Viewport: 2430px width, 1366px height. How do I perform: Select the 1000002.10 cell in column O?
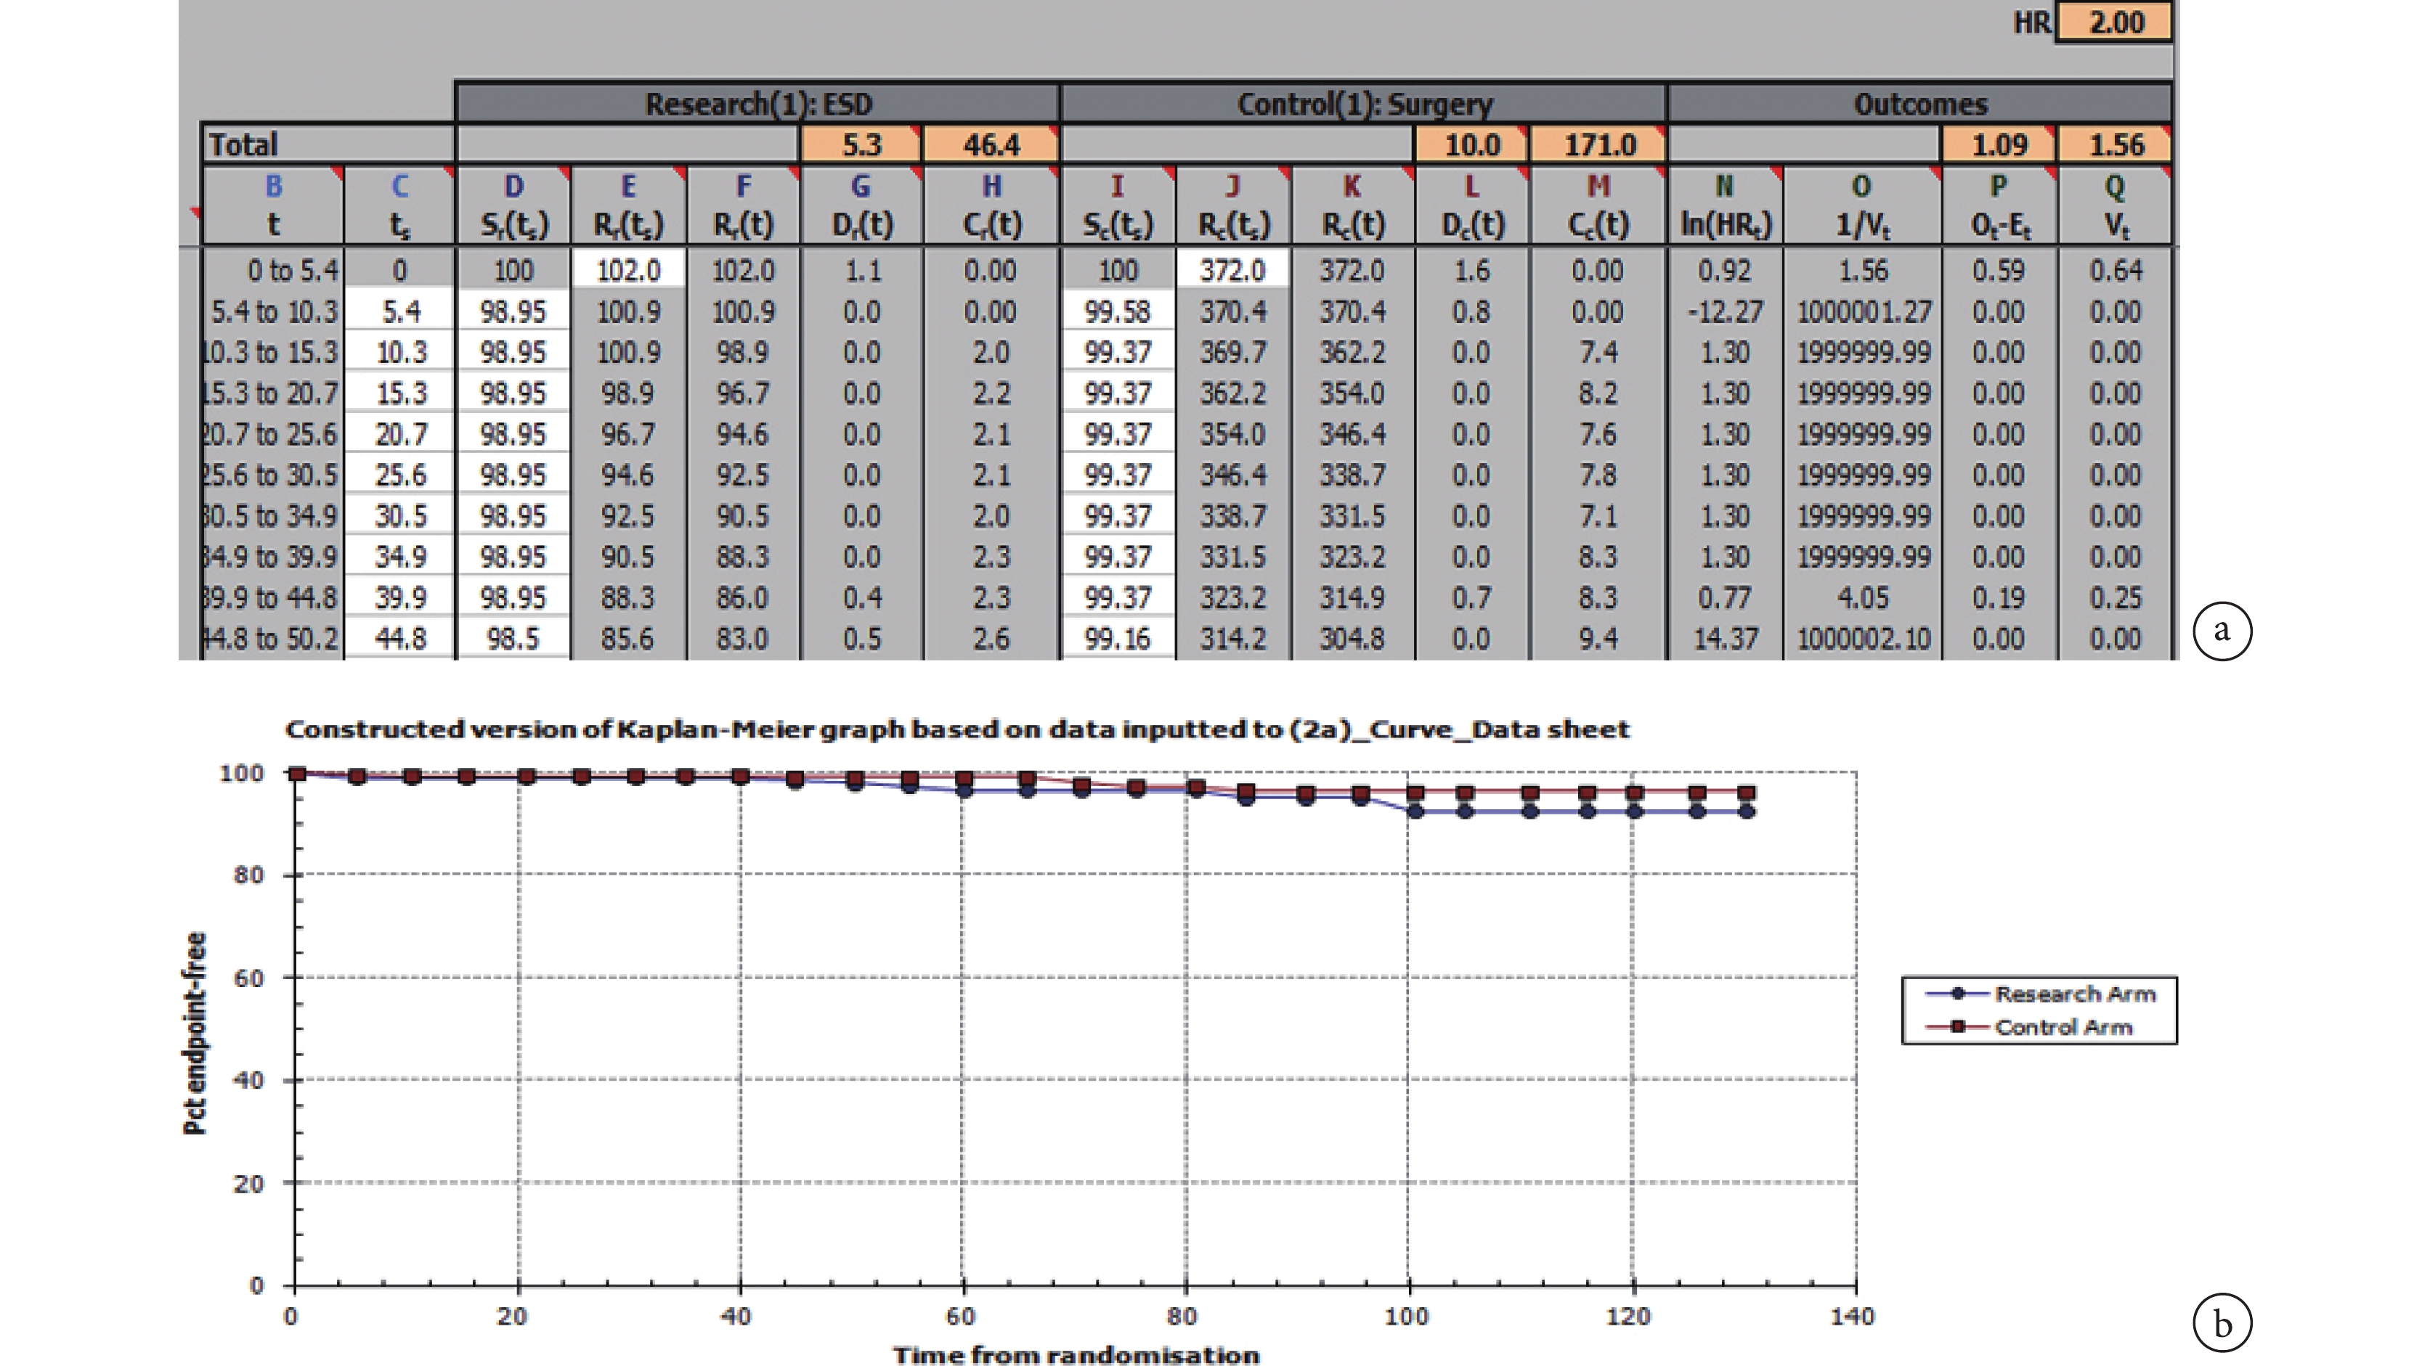point(1863,638)
